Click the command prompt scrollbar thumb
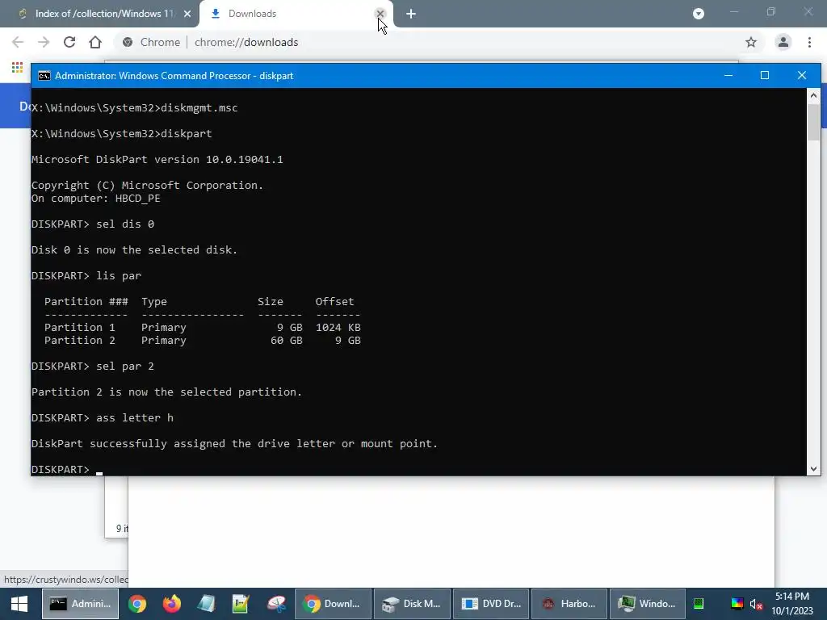The height and width of the screenshot is (620, 827). pos(813,122)
